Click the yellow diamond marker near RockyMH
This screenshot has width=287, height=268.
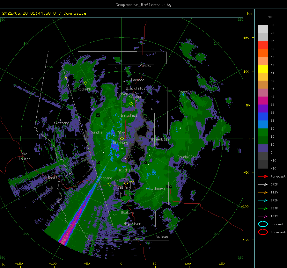tap(85, 83)
